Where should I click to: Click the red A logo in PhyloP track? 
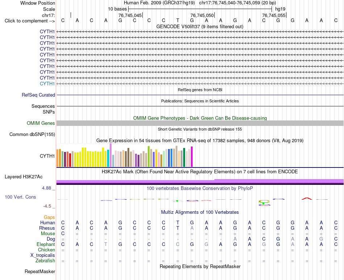307,199
